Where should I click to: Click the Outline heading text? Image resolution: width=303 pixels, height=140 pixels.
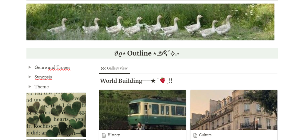coord(139,53)
